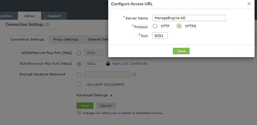Enable the Use LDAP SSL(LDAPS) checkbox
257x125 pixels.
79,84
